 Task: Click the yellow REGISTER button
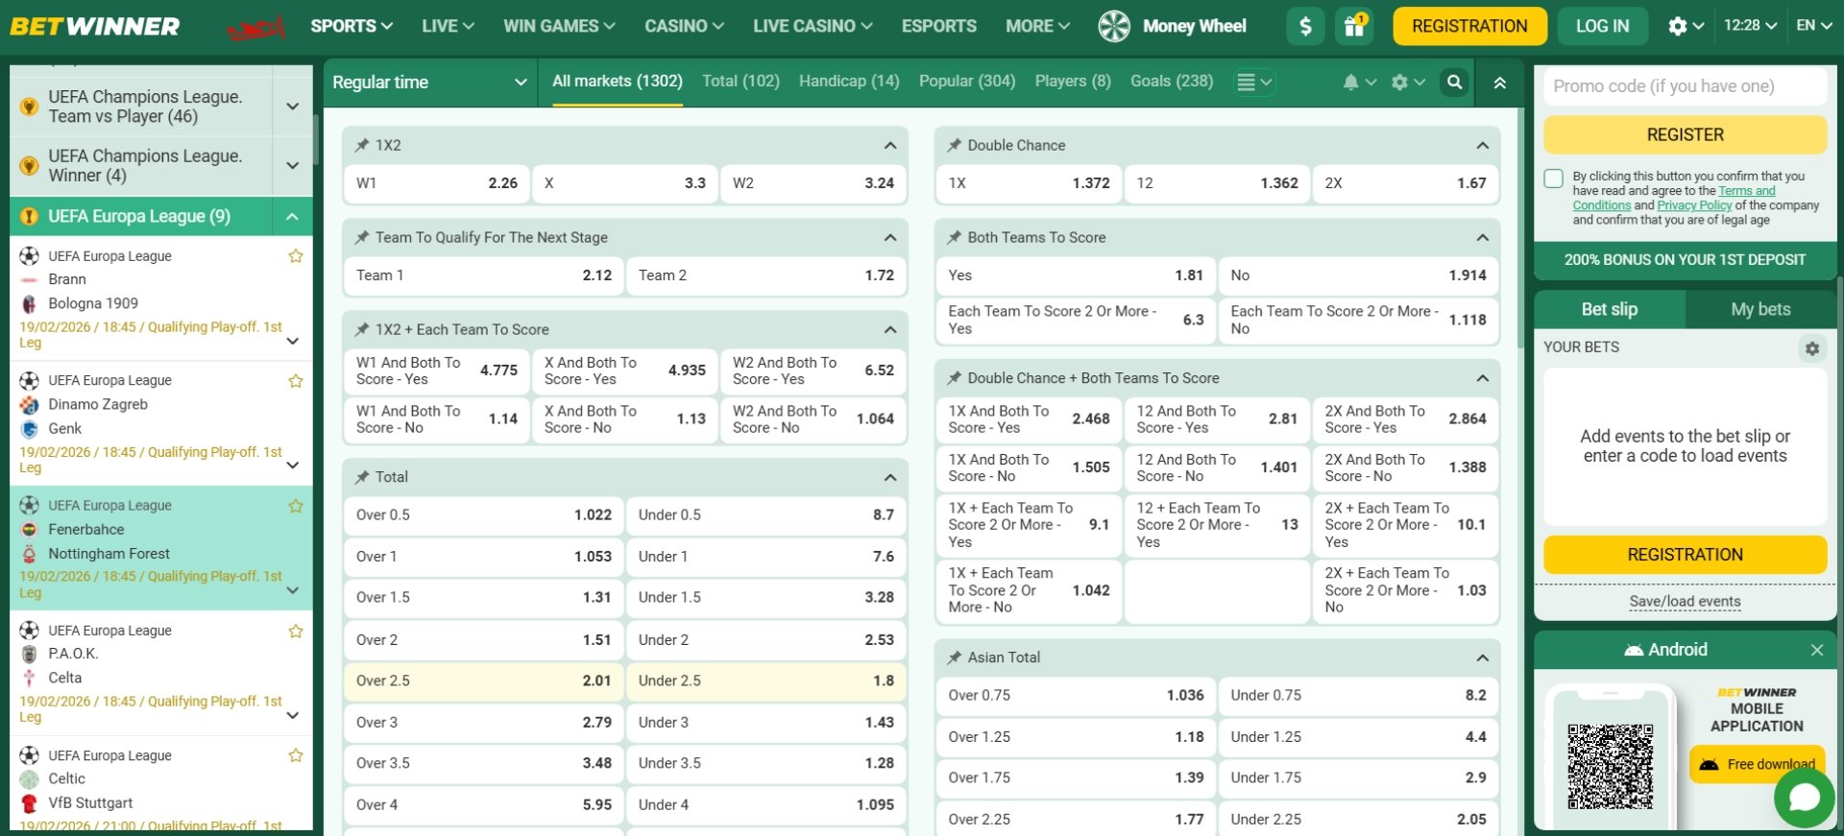(1685, 135)
